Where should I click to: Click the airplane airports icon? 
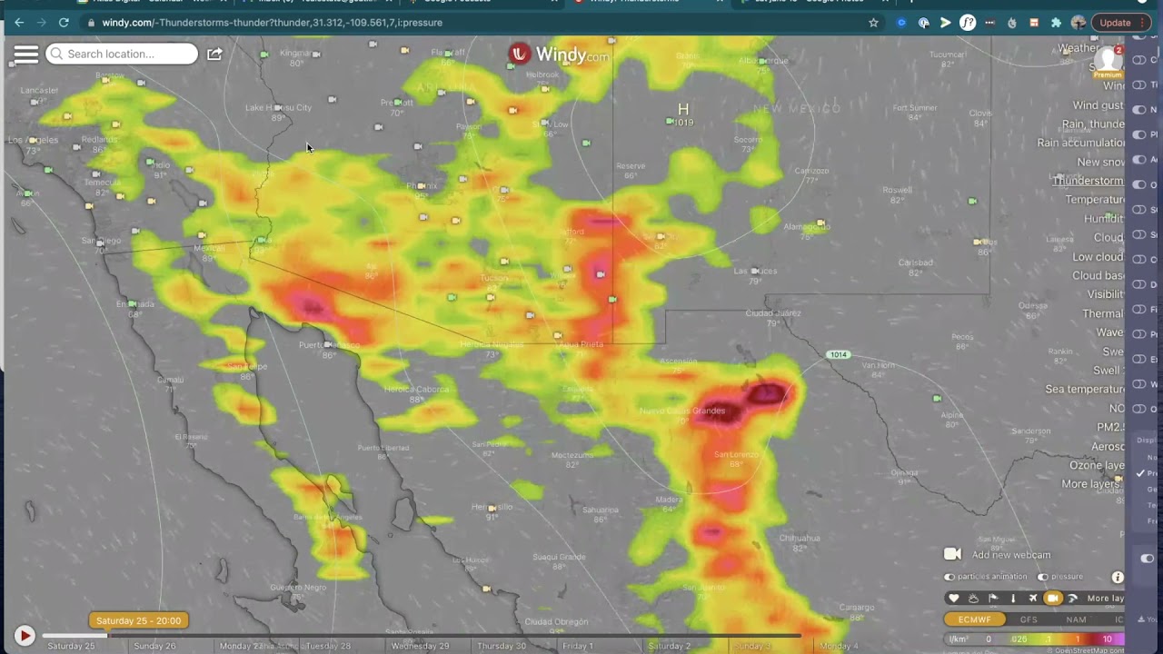[1033, 598]
